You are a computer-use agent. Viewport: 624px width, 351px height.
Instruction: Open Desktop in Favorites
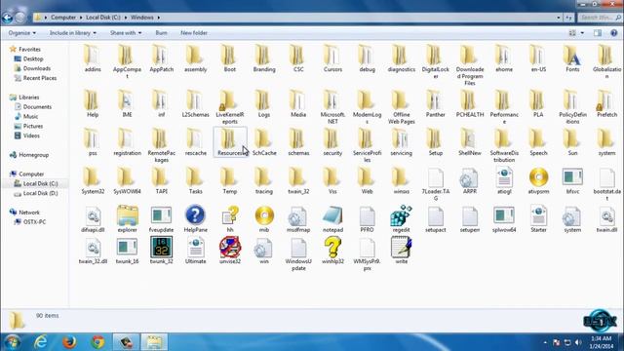(x=33, y=58)
